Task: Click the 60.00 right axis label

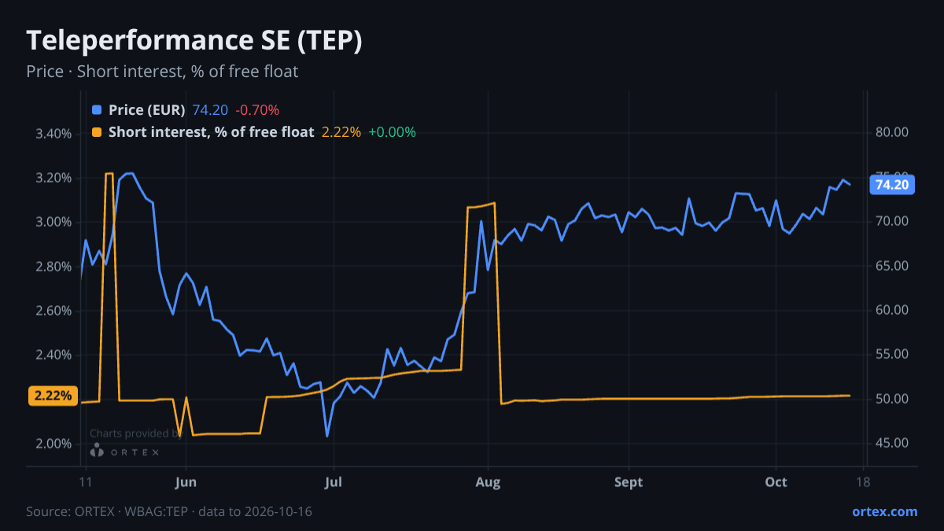Action: point(892,311)
